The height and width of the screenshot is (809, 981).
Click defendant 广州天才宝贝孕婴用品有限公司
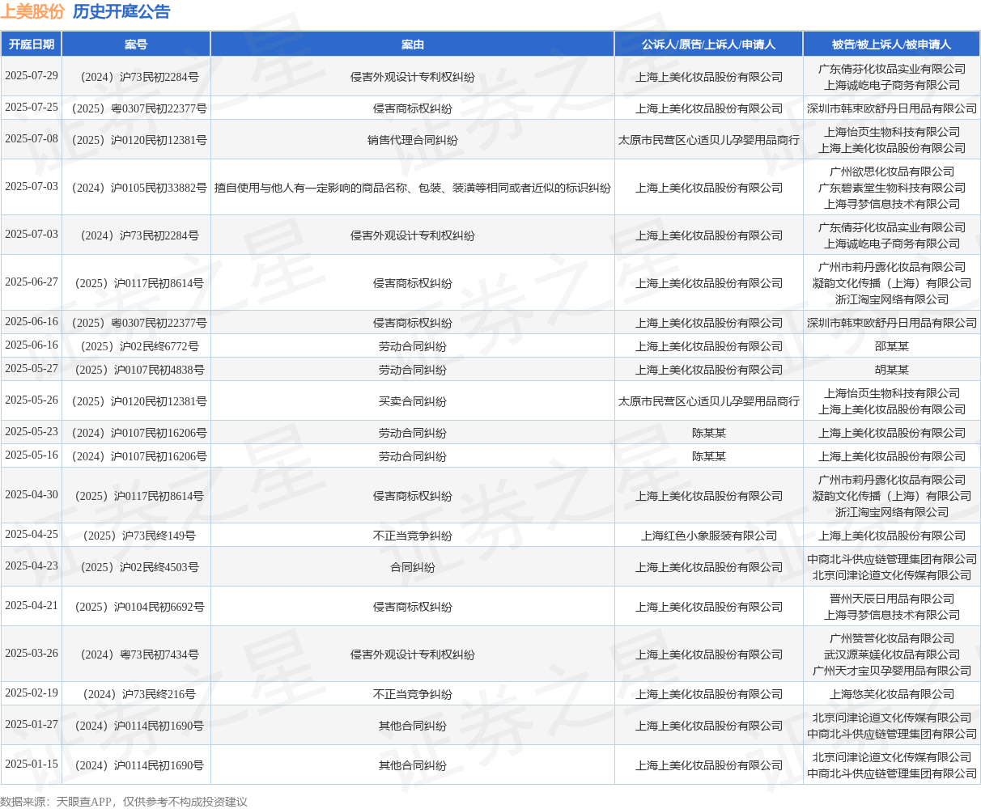[x=892, y=671]
